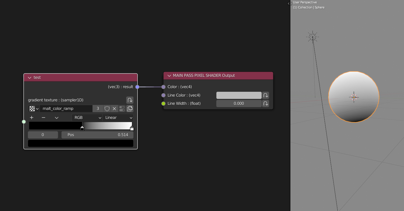Rename the malt_color_ramp texture name field
Image resolution: width=404 pixels, height=211 pixels.
point(66,108)
